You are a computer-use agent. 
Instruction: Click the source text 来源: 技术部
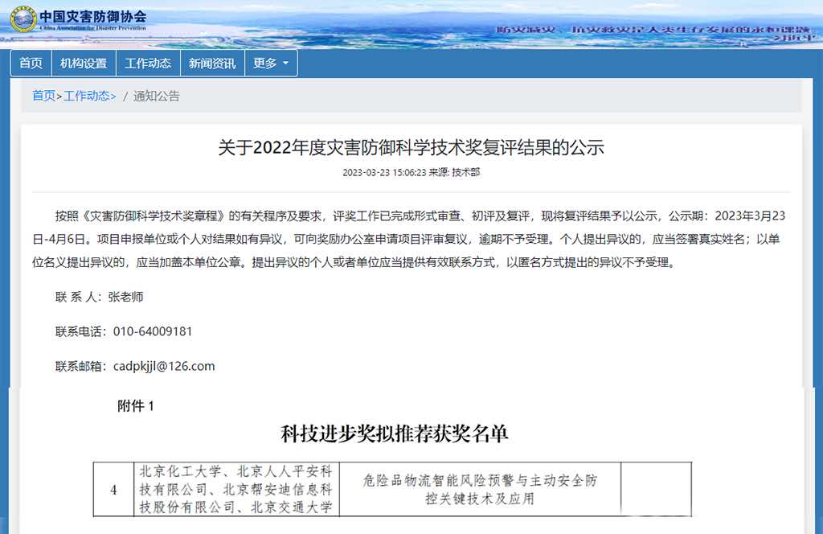454,172
